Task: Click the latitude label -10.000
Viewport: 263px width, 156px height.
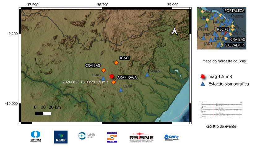Action: coord(11,103)
